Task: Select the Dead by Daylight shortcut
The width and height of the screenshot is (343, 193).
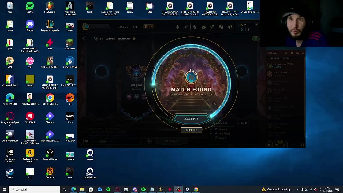Action: [x=10, y=136]
